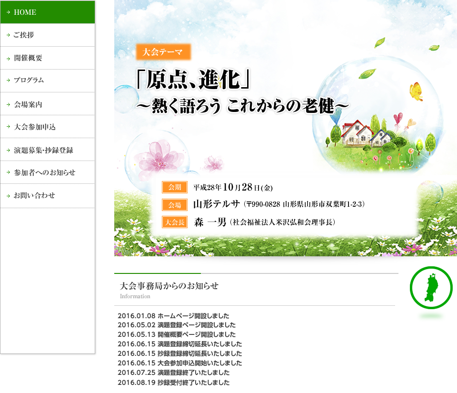Screen dimensions: 457x393
Task: Click the arrow icon beside 開催概要
Action: pyautogui.click(x=8, y=58)
